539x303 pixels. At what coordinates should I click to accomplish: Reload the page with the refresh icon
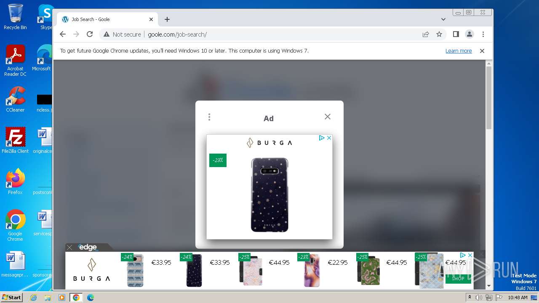90,34
